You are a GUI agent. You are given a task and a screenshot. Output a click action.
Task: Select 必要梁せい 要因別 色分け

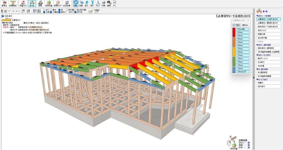tap(269, 23)
